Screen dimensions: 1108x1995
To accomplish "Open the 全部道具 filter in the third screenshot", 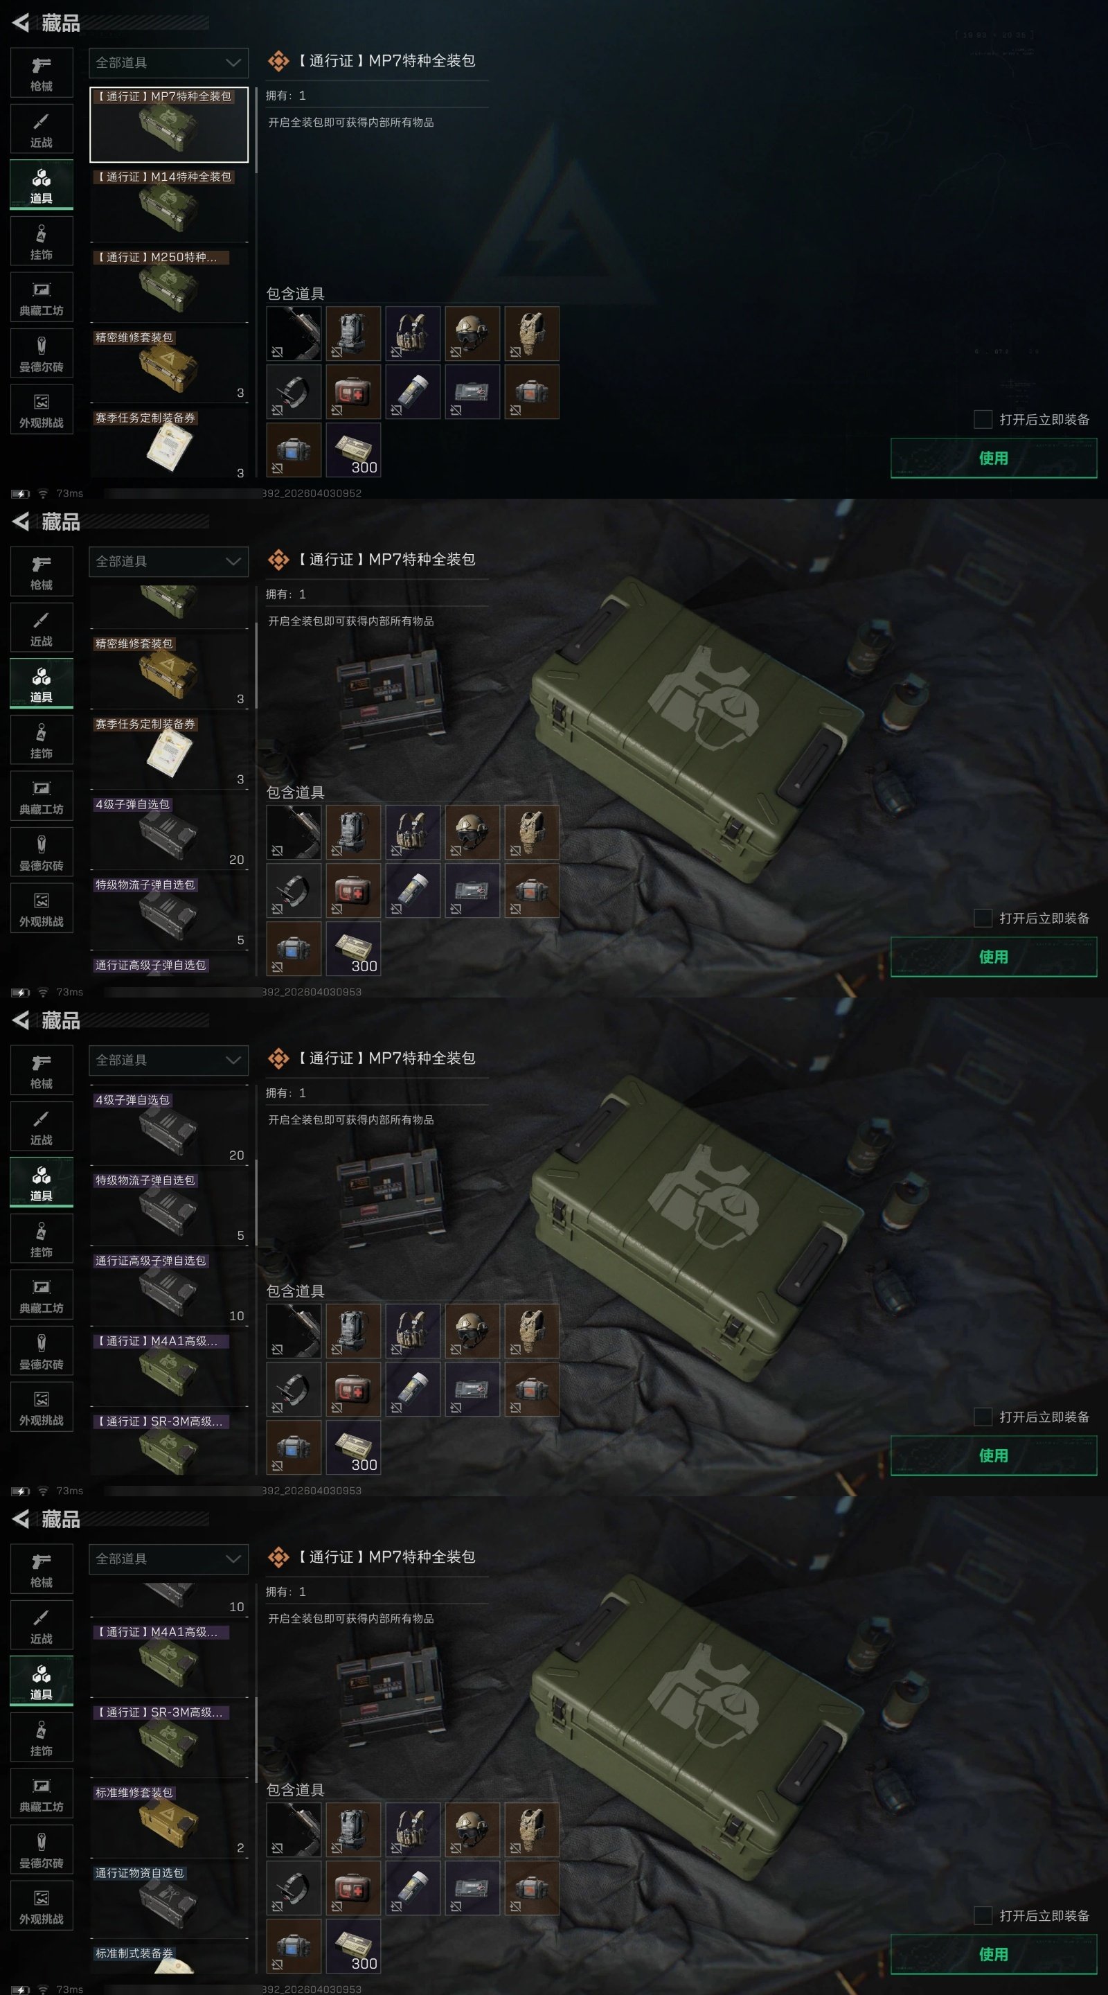I will (x=169, y=1061).
